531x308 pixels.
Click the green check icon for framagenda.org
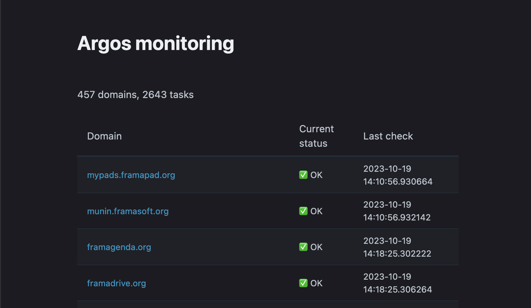point(303,247)
